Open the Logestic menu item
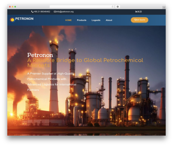The image size is (173, 146). pyautogui.click(x=96, y=20)
